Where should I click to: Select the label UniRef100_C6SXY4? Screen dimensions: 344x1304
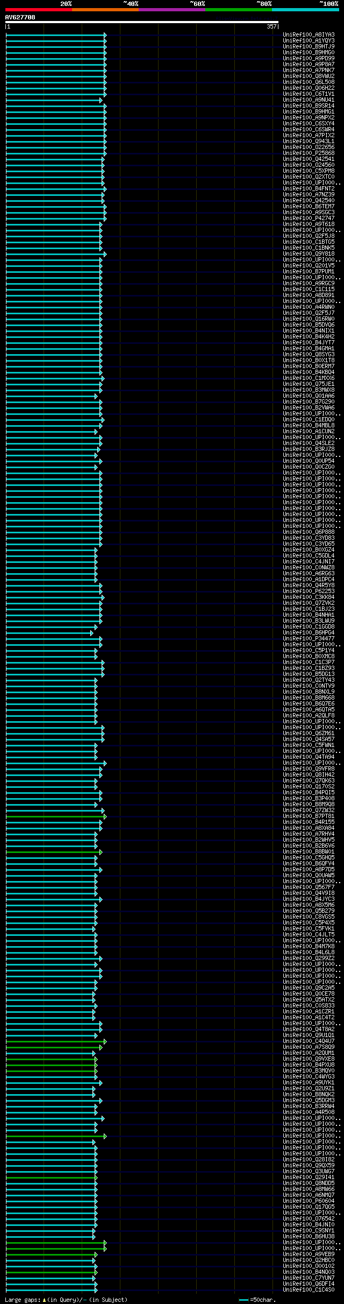click(x=309, y=124)
